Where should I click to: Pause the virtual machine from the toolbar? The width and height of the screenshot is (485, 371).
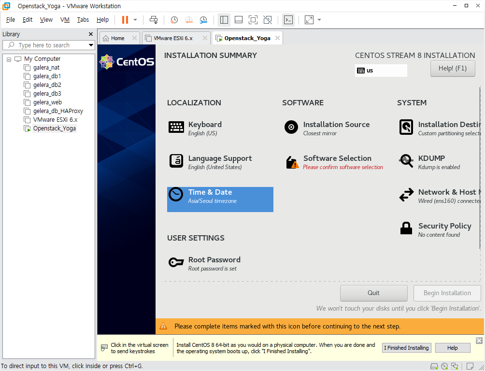point(125,20)
